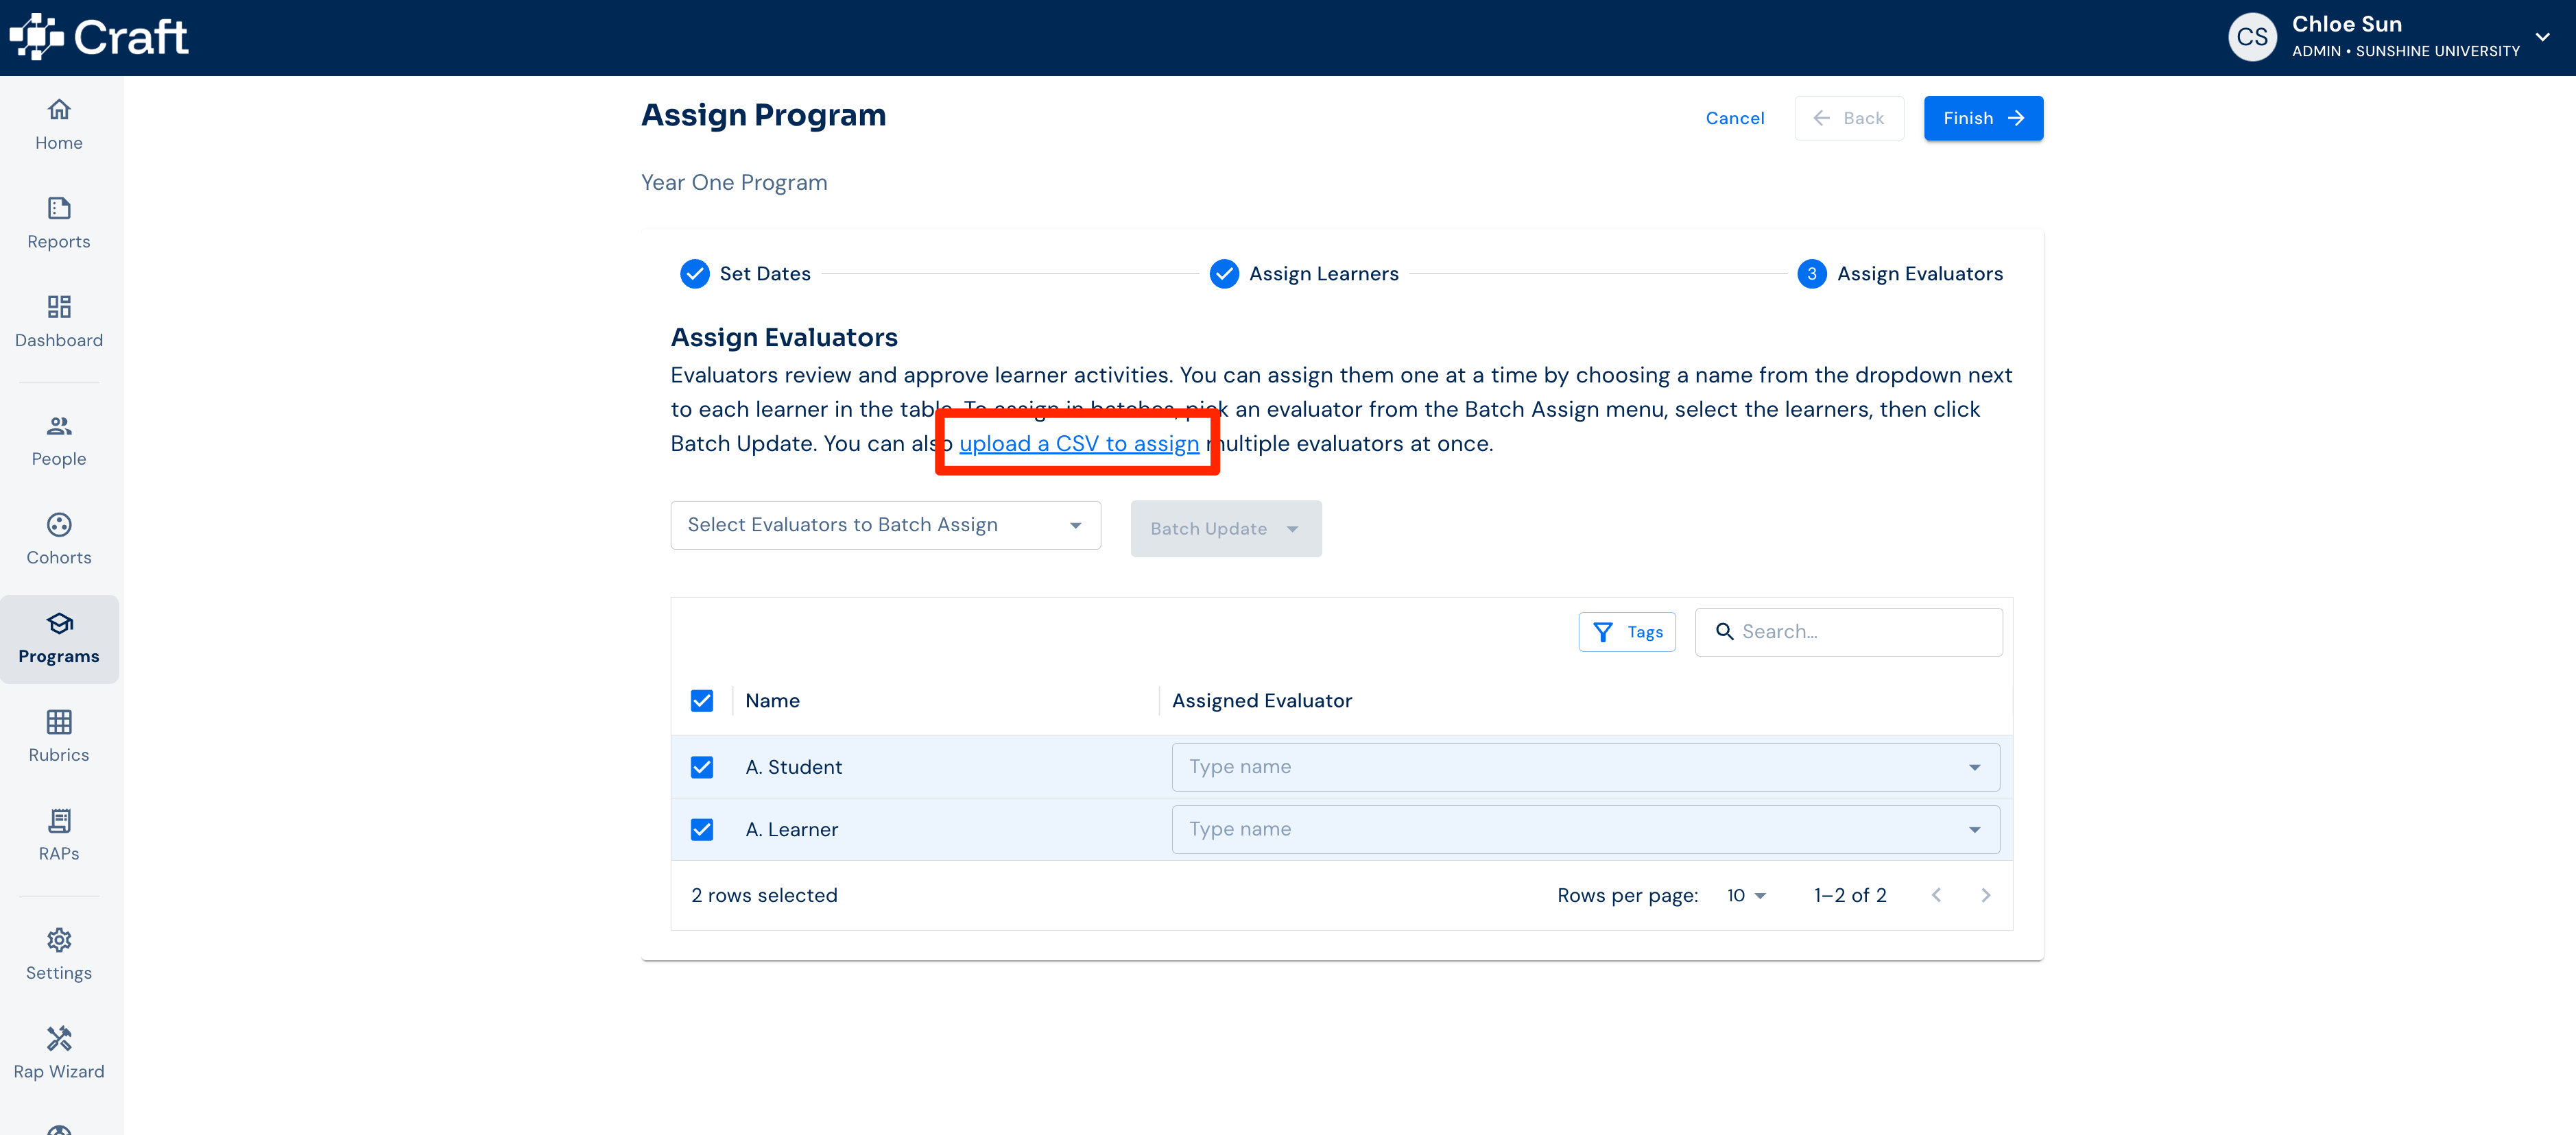The width and height of the screenshot is (2576, 1135).
Task: Open Cohorts from the sidebar
Action: [59, 541]
